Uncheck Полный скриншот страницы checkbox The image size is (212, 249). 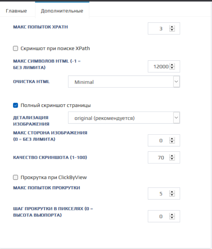tap(15, 105)
